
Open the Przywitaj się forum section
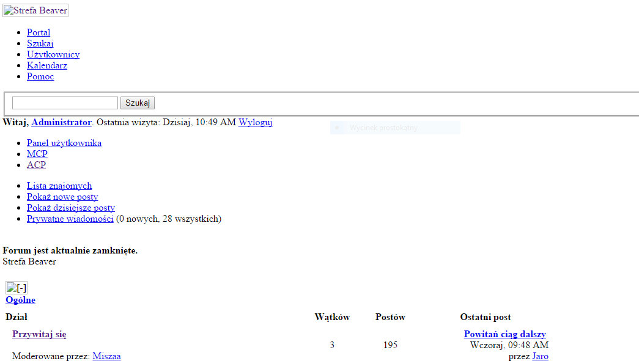[x=39, y=334]
